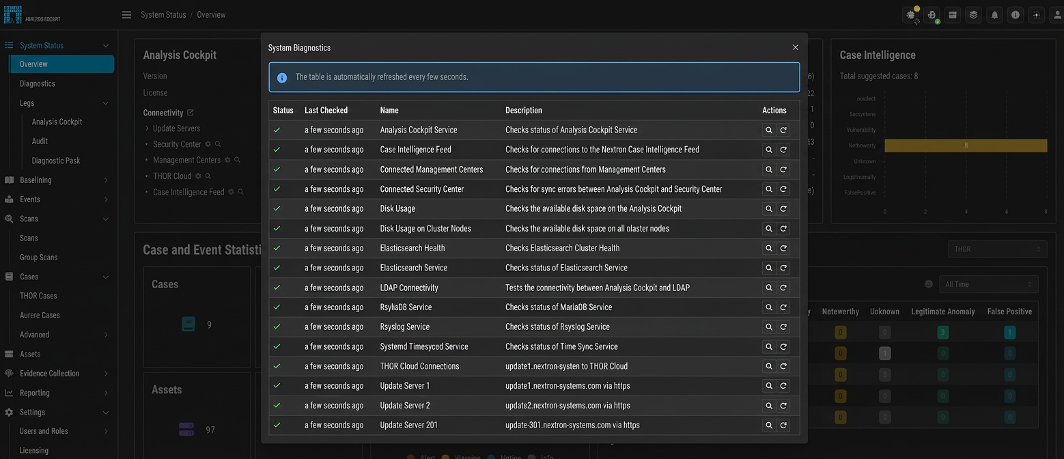Open details for Disk Usage check
The width and height of the screenshot is (1064, 459).
[x=769, y=209]
